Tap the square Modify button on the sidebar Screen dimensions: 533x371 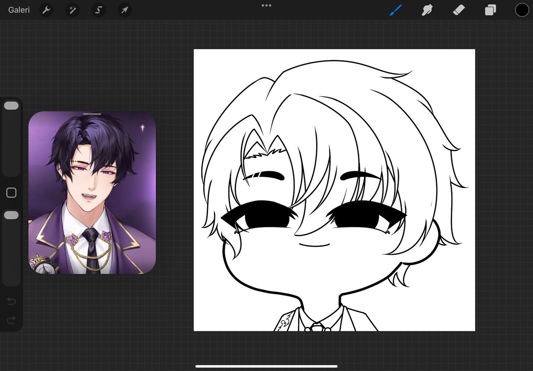[x=11, y=193]
